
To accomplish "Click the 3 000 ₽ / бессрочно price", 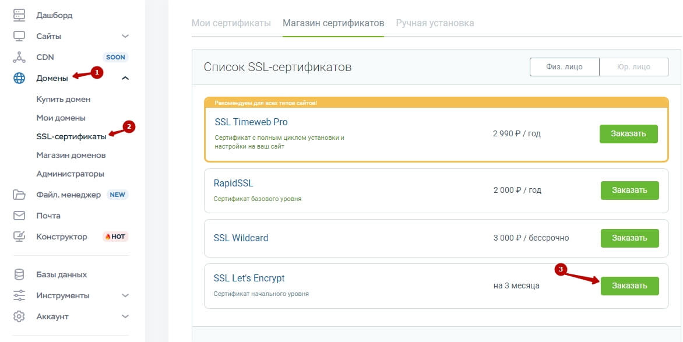I will (531, 238).
